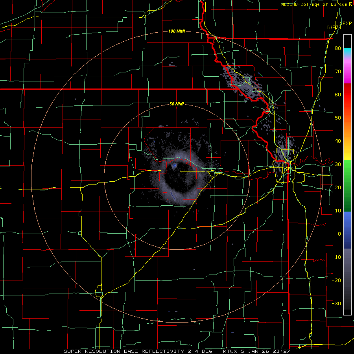The width and height of the screenshot is (354, 354).
Task: Click the -30 value on dBZ scale
Action: [x=336, y=303]
